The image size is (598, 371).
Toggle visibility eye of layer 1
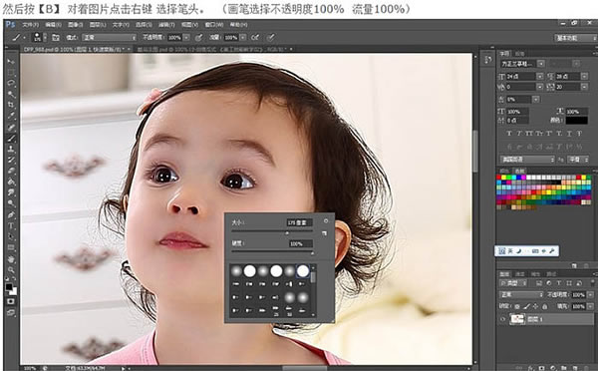503,319
